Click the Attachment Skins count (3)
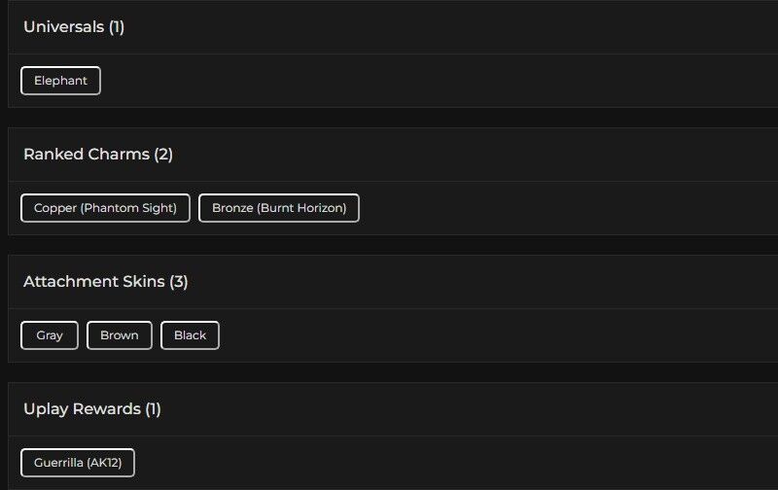This screenshot has height=490, width=778. pos(179,282)
